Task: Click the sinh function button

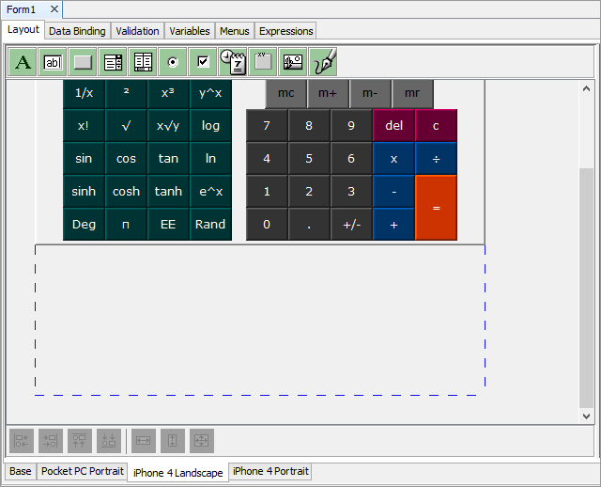Action: (84, 192)
